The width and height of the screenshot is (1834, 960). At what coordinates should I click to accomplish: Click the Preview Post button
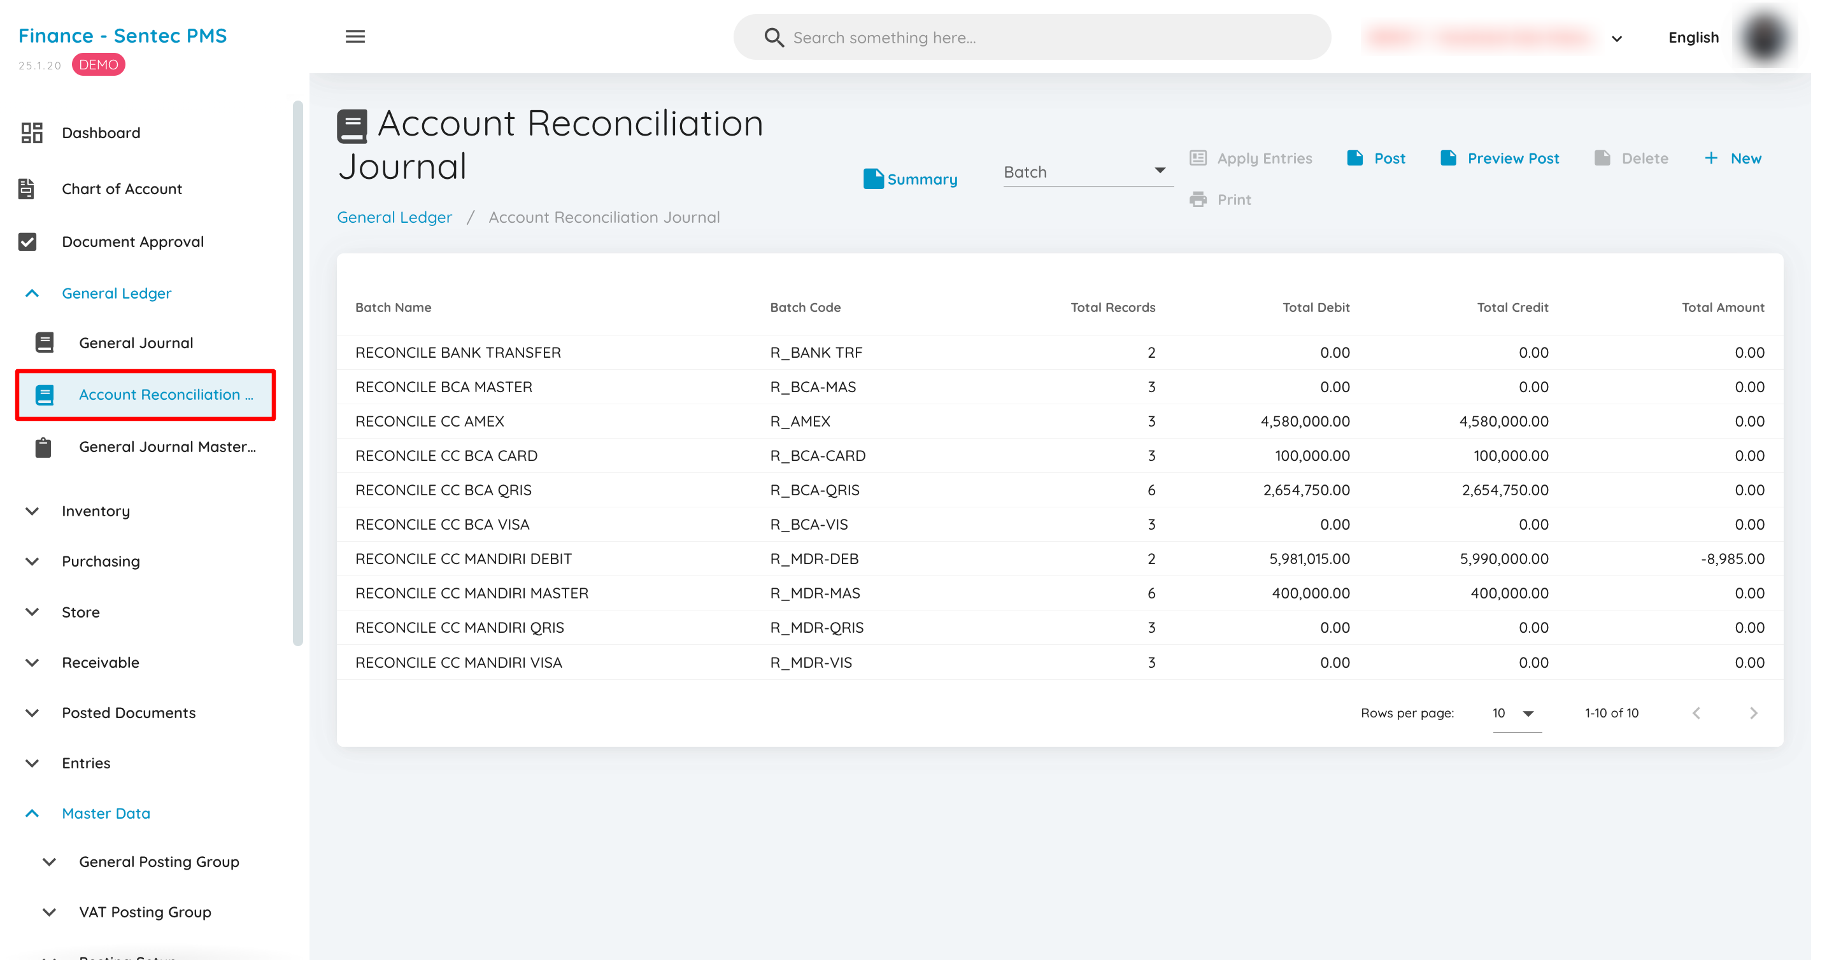[1500, 158]
